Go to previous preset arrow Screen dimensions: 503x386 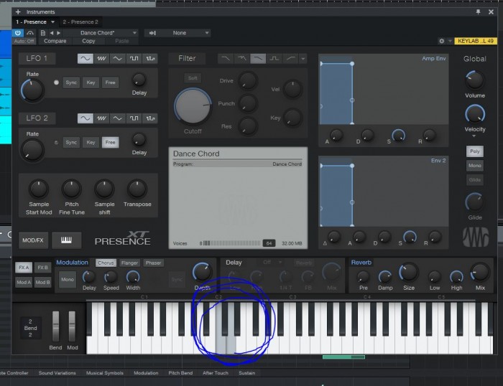[52, 33]
